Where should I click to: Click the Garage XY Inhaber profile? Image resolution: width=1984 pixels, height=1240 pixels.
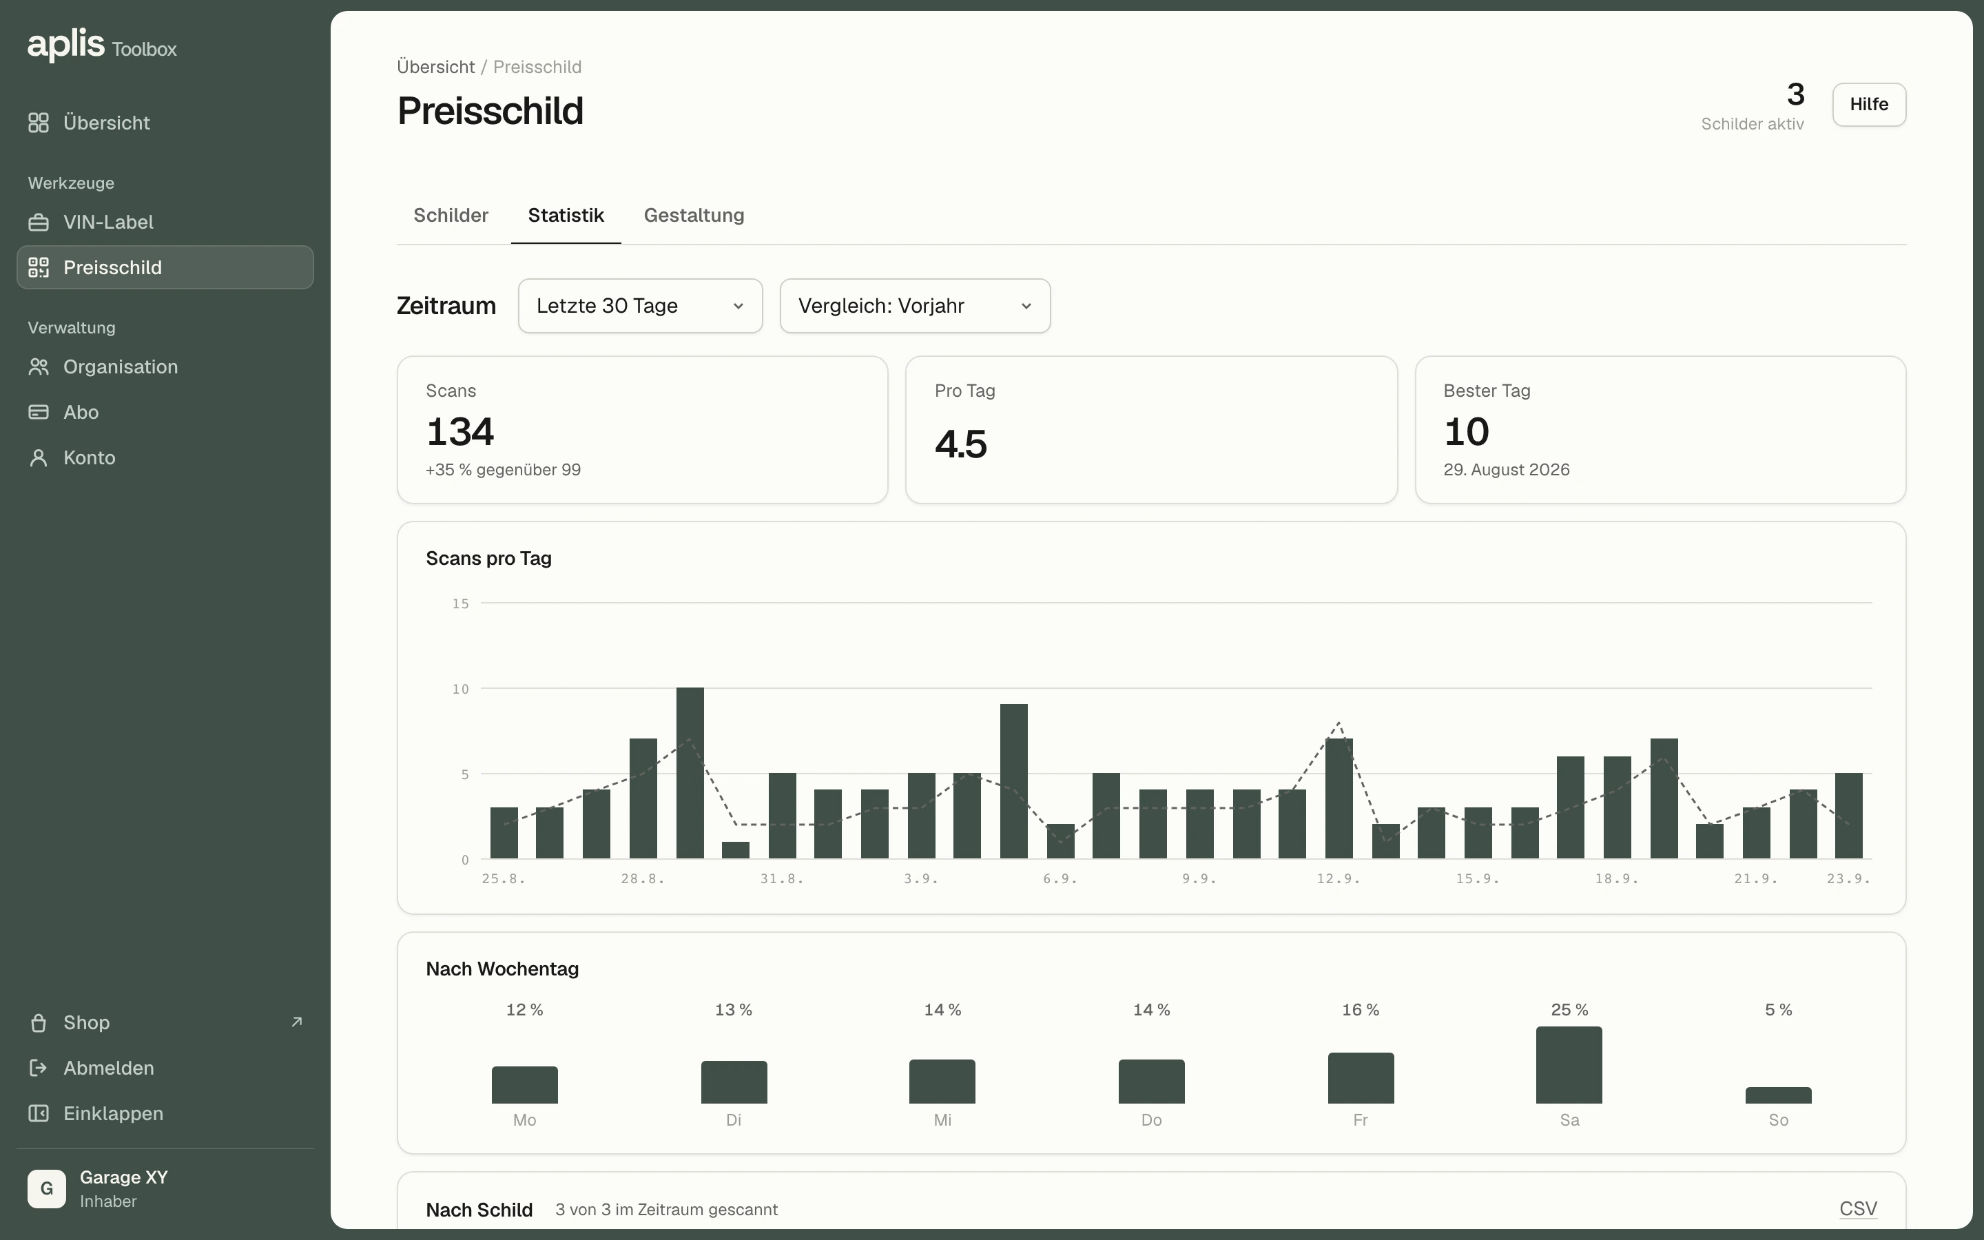point(165,1188)
